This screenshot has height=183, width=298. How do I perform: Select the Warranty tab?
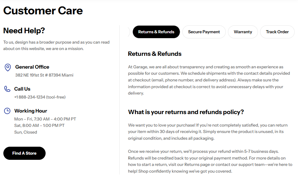click(x=243, y=32)
